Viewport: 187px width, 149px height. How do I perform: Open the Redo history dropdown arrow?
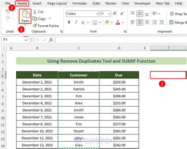13,19
